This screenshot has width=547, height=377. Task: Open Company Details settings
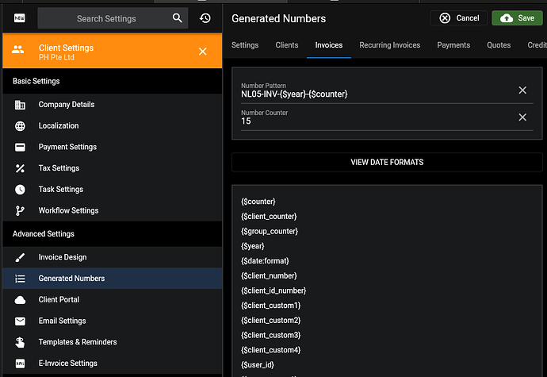coord(113,105)
